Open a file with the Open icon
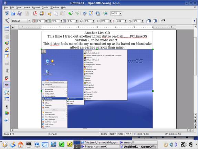 click(x=13, y=13)
